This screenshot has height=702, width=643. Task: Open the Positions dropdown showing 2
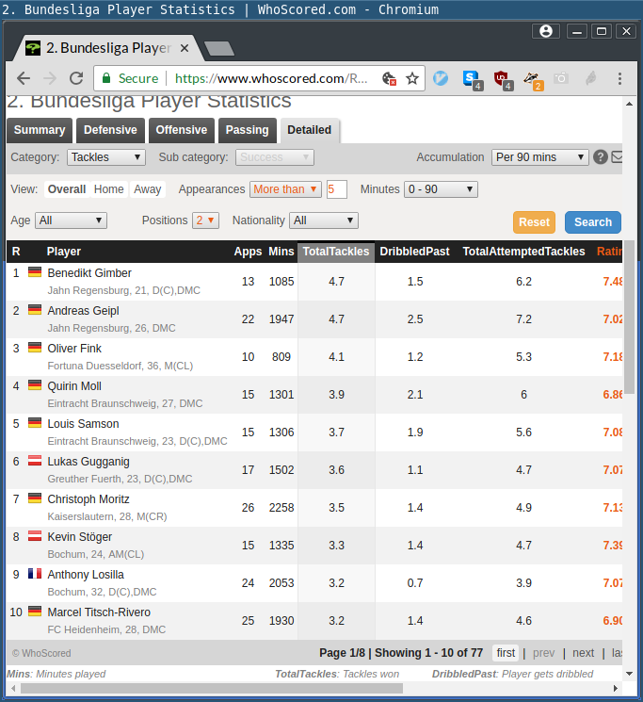click(x=205, y=220)
